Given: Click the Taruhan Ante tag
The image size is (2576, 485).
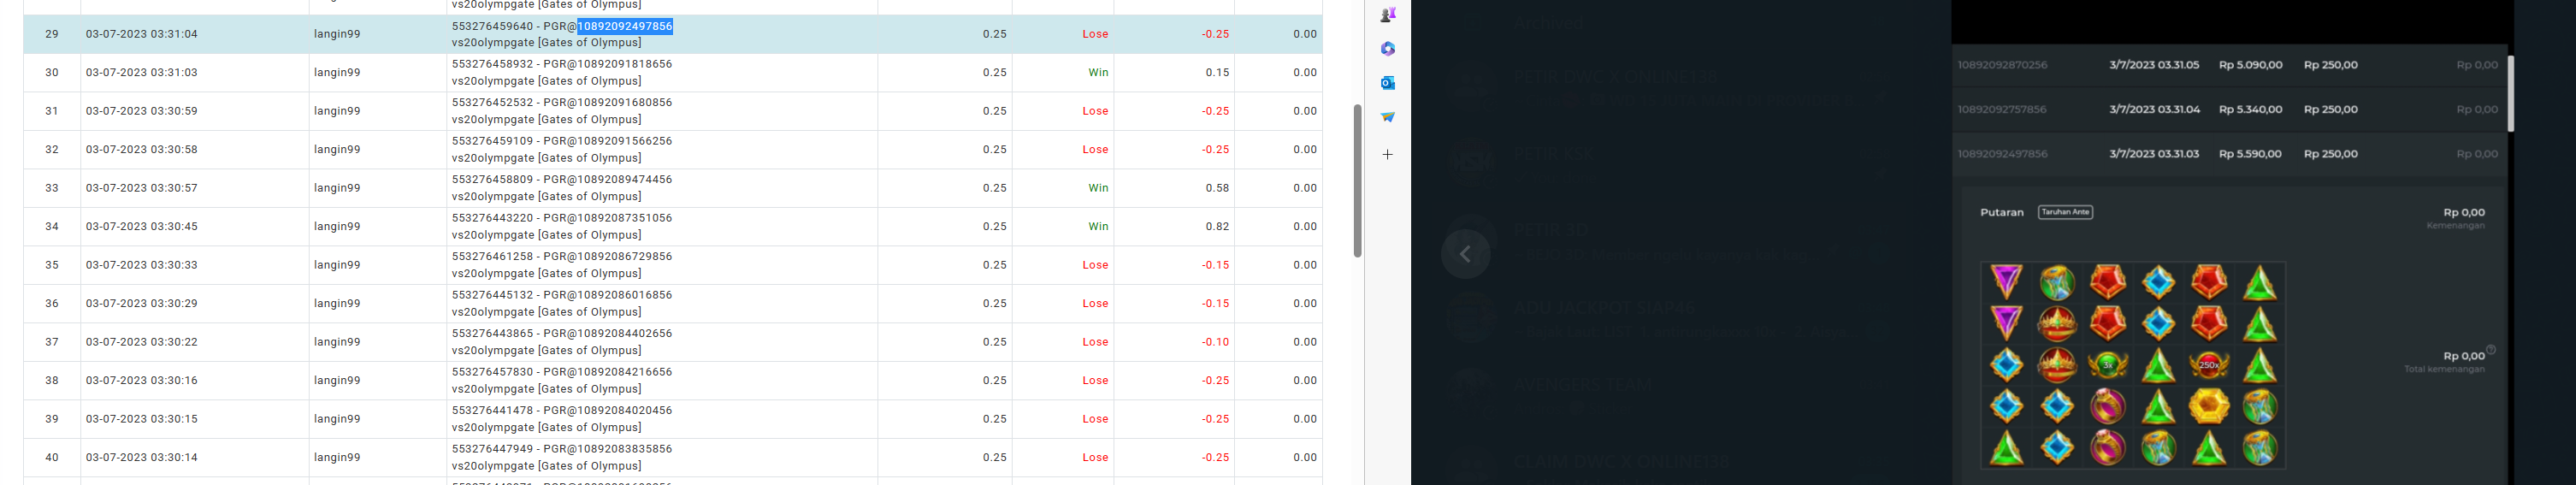Looking at the screenshot, I should coord(2065,212).
